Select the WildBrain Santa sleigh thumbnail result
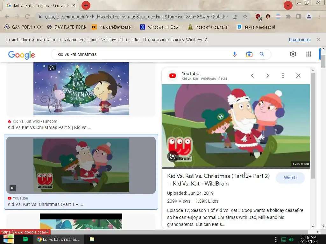The height and width of the screenshot is (244, 326). coord(81,165)
